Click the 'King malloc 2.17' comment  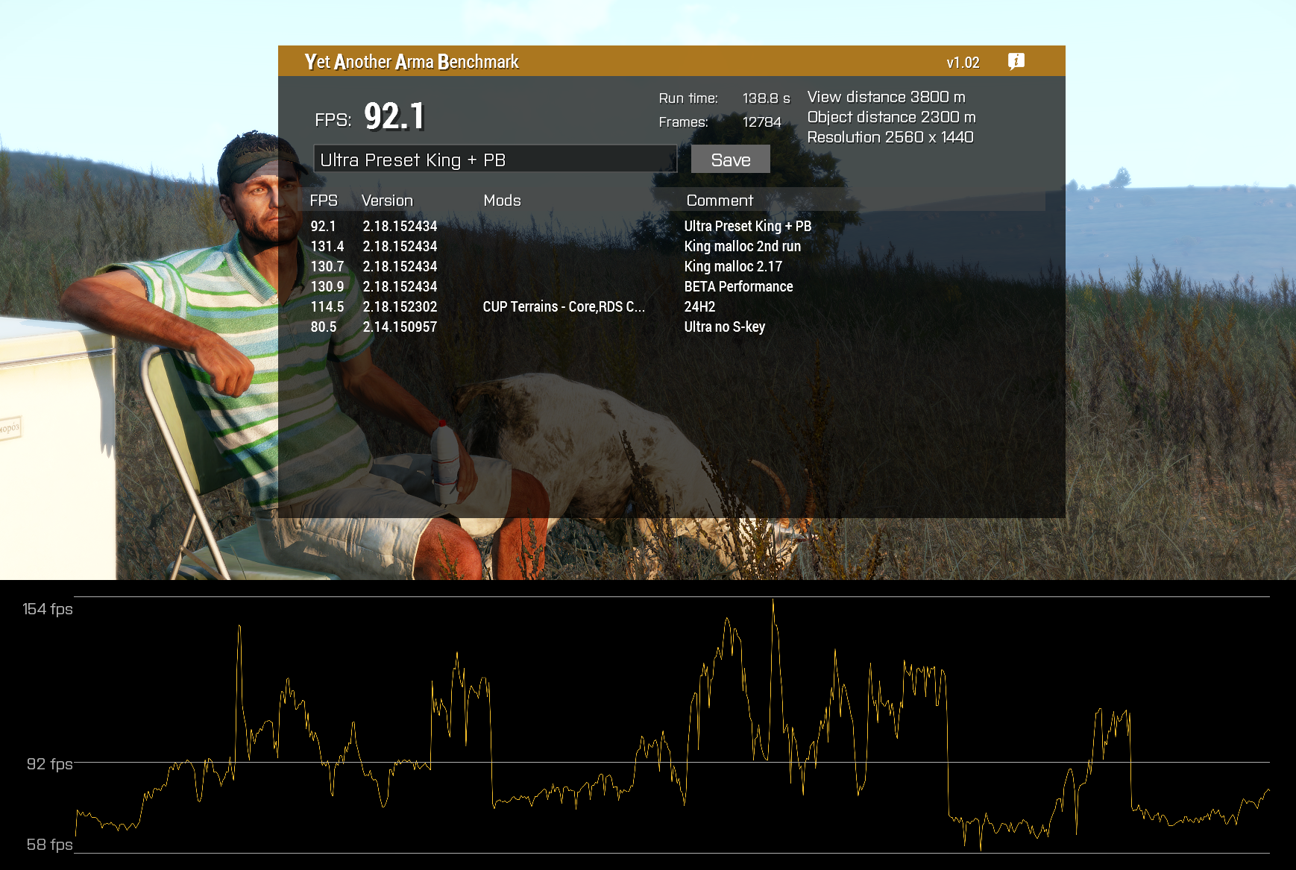tap(733, 266)
